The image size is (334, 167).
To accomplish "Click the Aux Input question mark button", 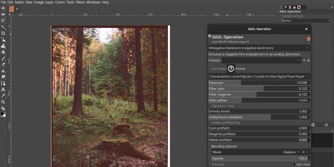I will tap(231, 68).
